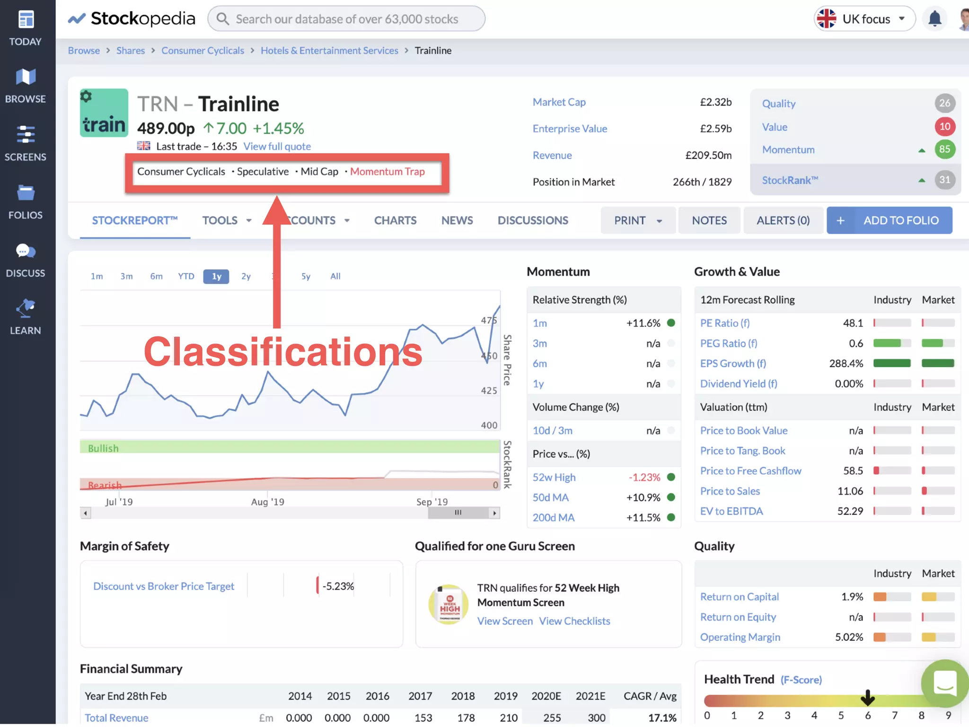The image size is (969, 727).
Task: Open the View full quote link
Action: coord(277,147)
